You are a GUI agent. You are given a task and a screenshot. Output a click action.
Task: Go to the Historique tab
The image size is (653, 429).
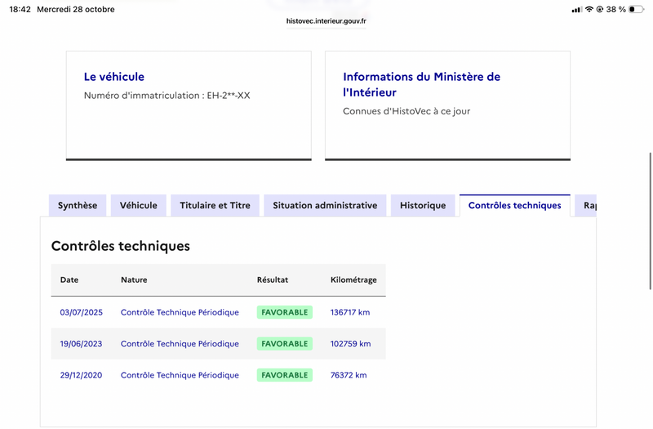(x=423, y=206)
